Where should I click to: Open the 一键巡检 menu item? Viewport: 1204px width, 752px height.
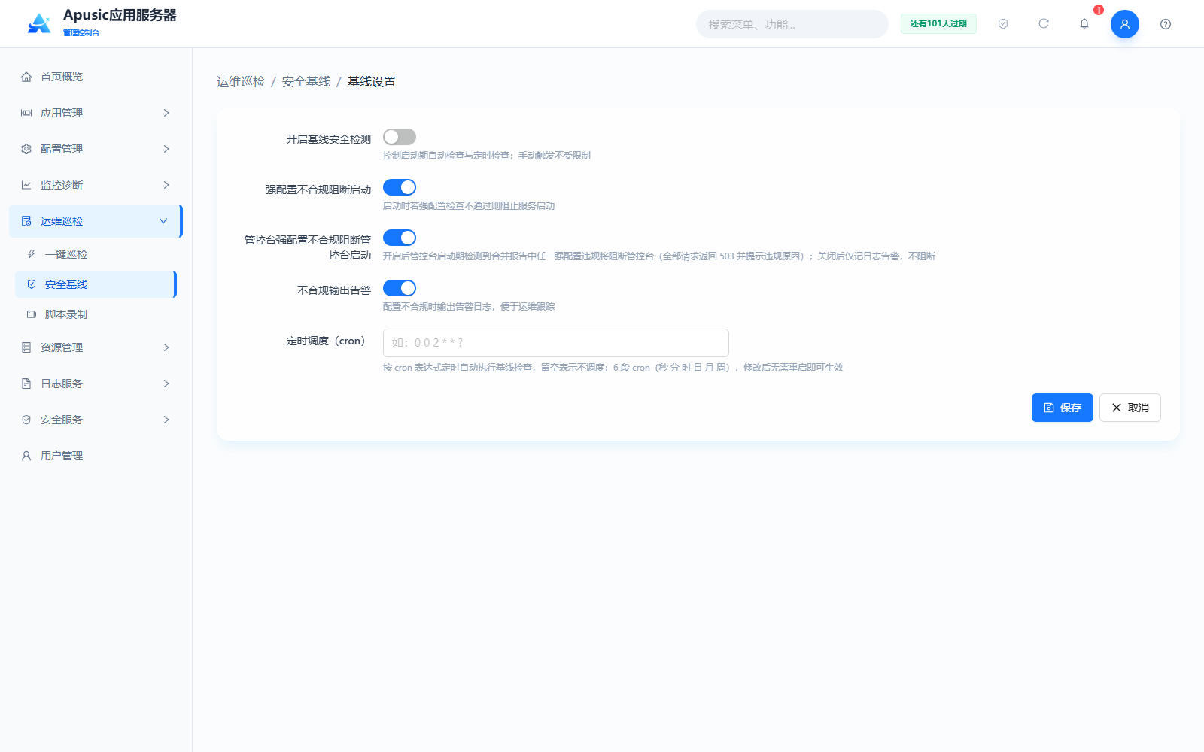(96, 254)
